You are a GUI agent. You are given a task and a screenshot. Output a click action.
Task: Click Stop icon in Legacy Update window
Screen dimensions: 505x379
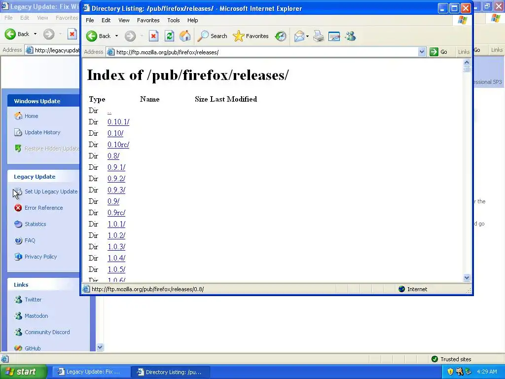pyautogui.click(x=72, y=34)
